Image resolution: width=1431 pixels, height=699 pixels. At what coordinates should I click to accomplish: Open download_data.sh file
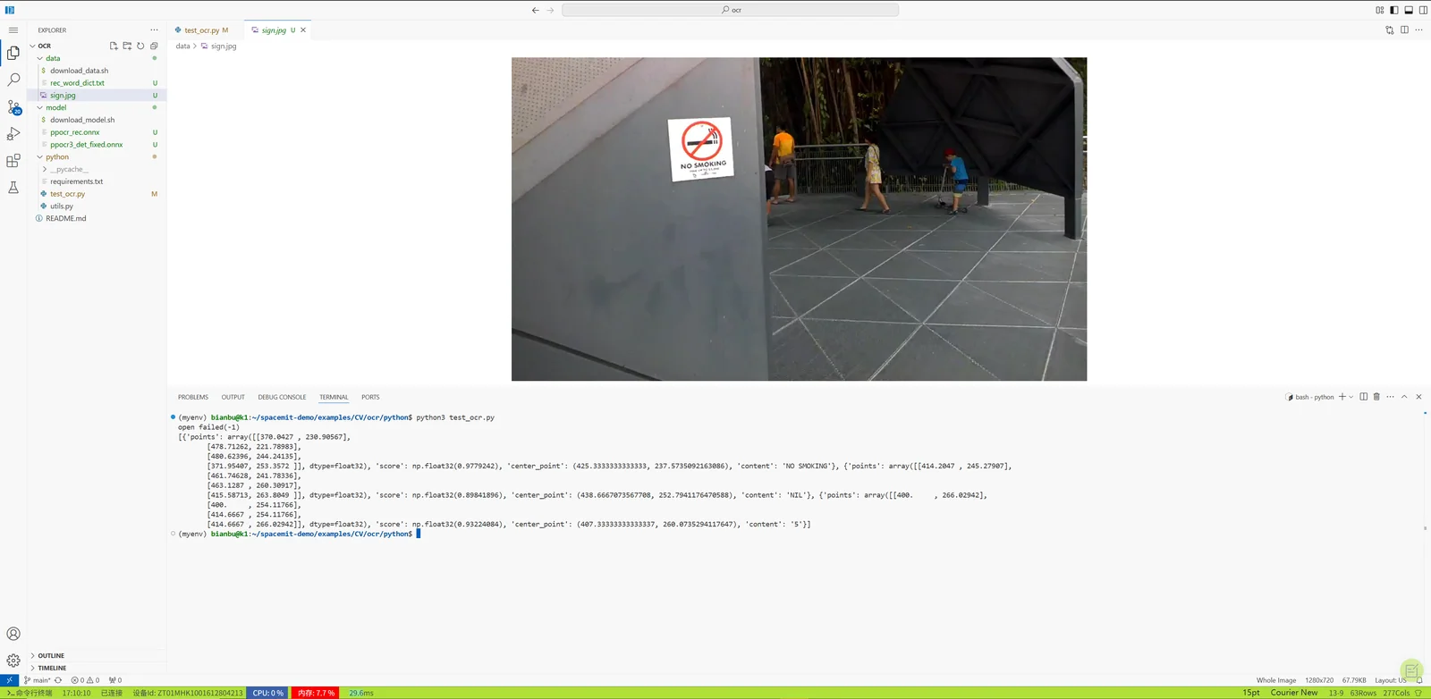79,71
